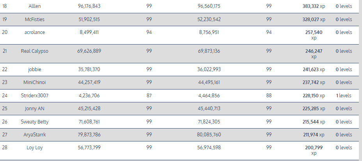Click the Jonny AN player name
This screenshot has width=362, height=161.
34,108
